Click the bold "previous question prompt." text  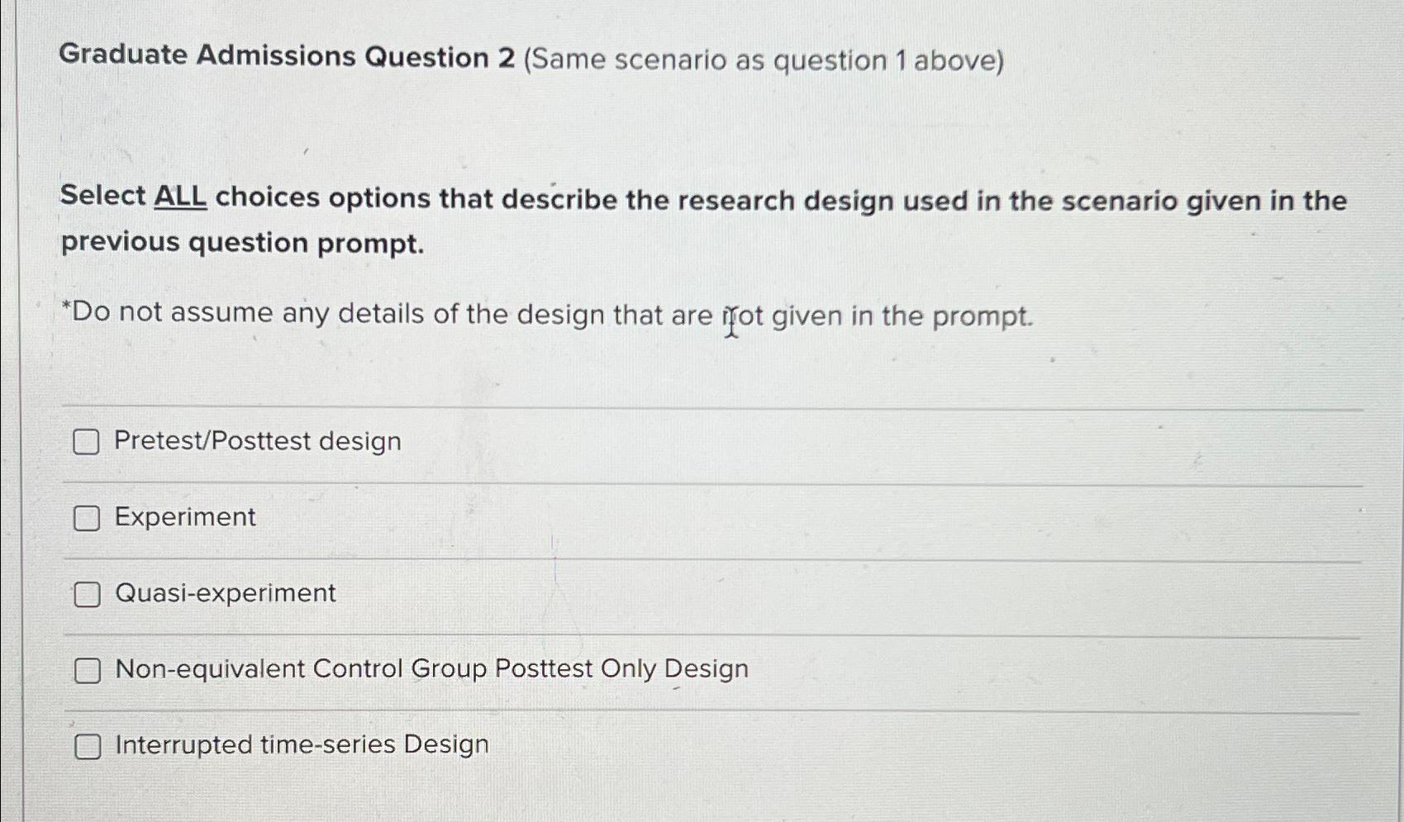tap(242, 243)
